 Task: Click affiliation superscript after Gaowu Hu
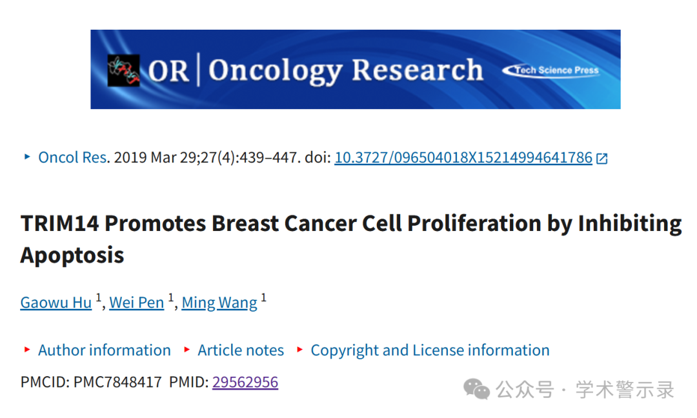coord(99,297)
